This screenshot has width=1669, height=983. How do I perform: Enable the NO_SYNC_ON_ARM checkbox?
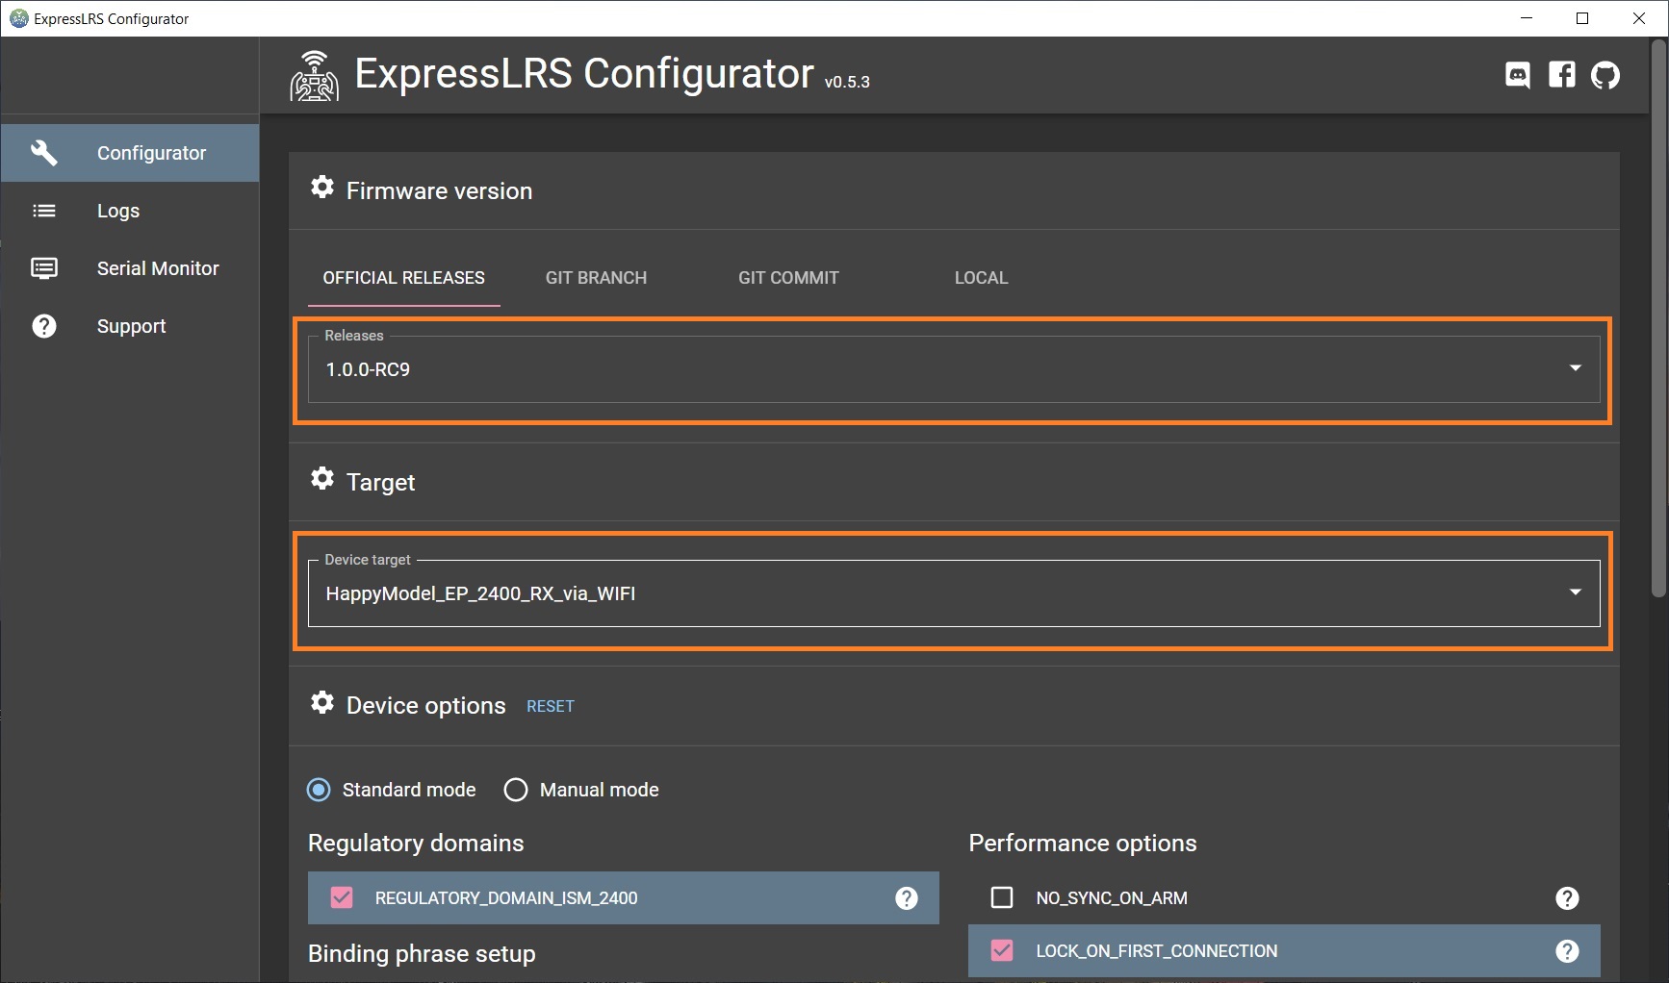point(1001,897)
